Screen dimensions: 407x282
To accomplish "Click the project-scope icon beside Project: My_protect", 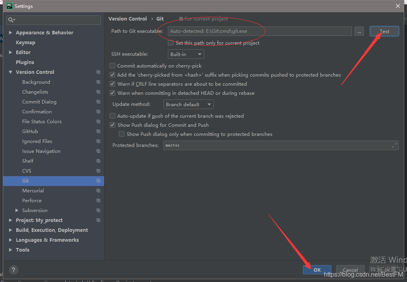I will pyautogui.click(x=98, y=220).
